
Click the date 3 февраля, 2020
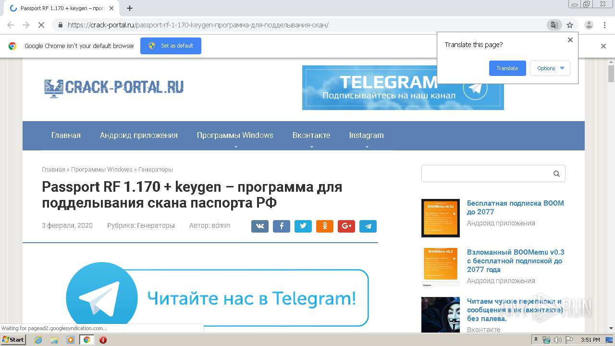(67, 225)
